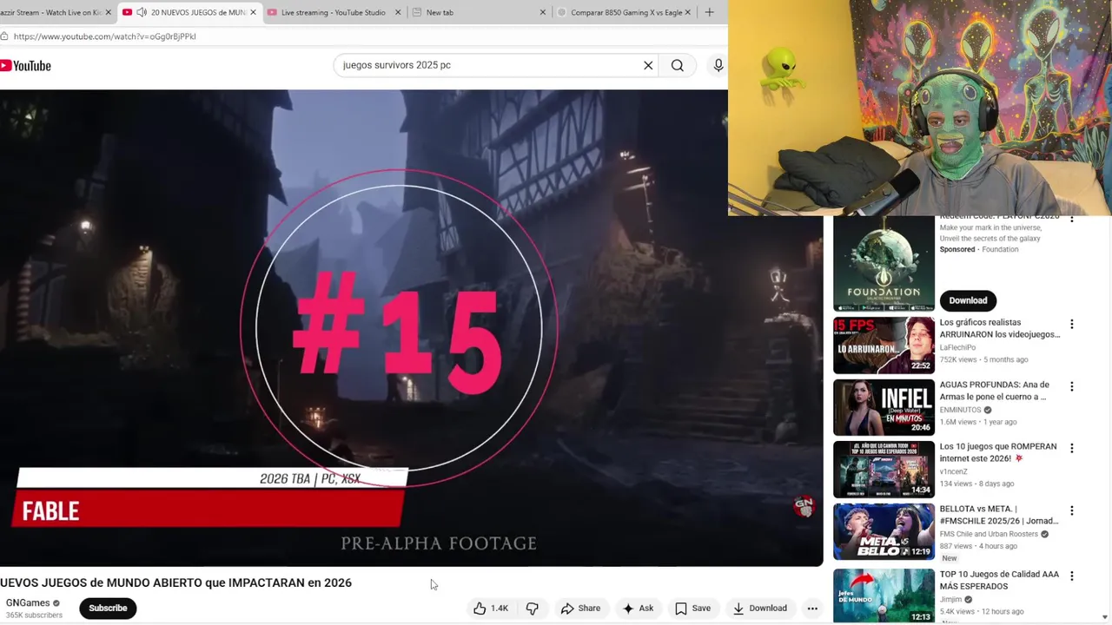
Task: Click the magnifying glass search button
Action: click(678, 65)
